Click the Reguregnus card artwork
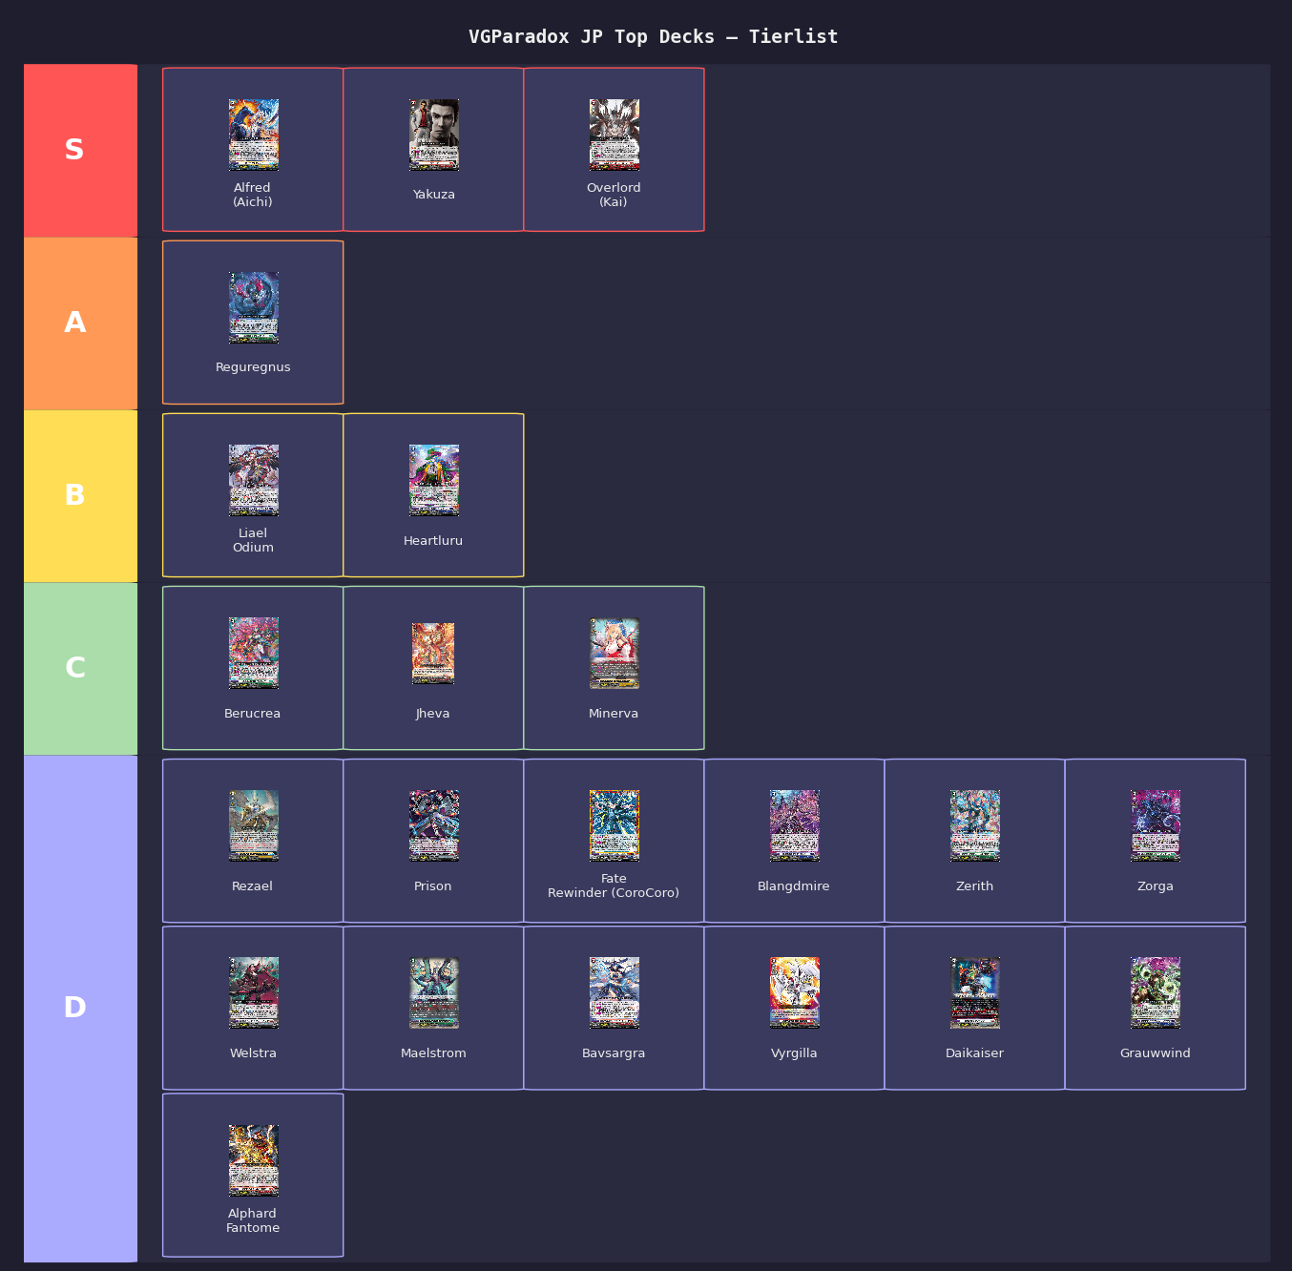This screenshot has width=1292, height=1271. click(253, 307)
